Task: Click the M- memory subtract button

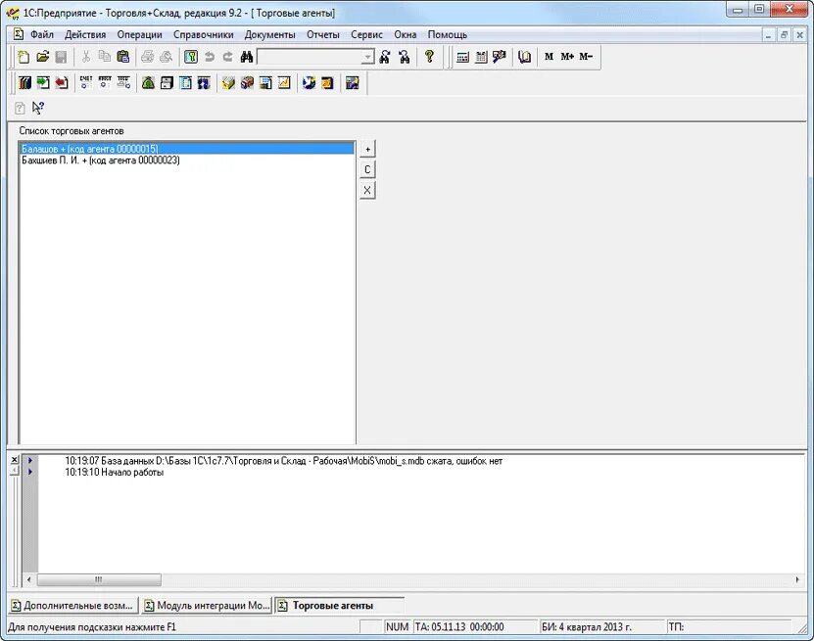Action: coord(586,57)
